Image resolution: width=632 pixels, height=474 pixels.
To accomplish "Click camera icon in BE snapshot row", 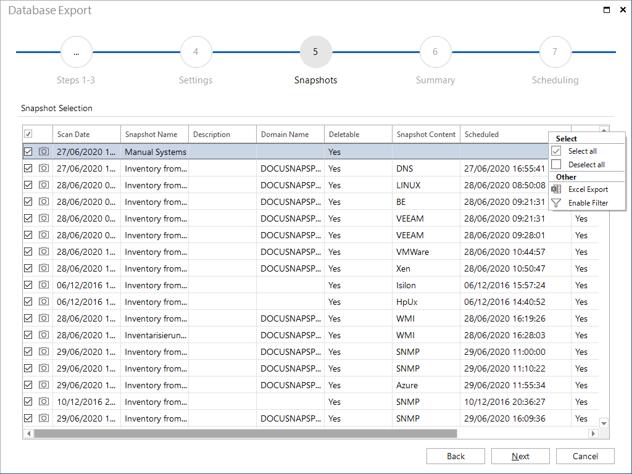I will 44,202.
